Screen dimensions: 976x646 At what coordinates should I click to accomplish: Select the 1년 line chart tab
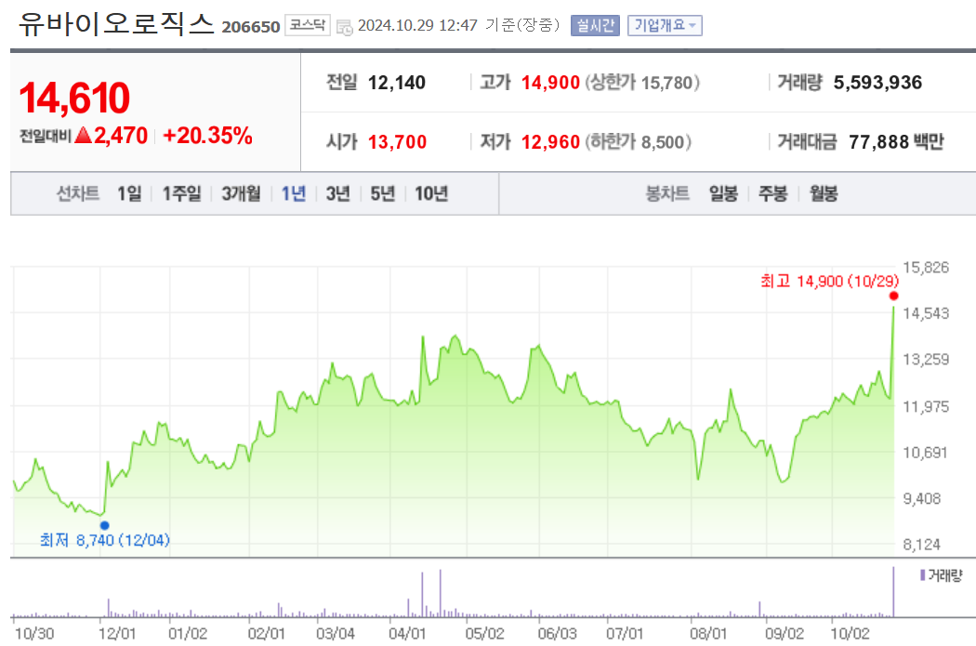(294, 193)
